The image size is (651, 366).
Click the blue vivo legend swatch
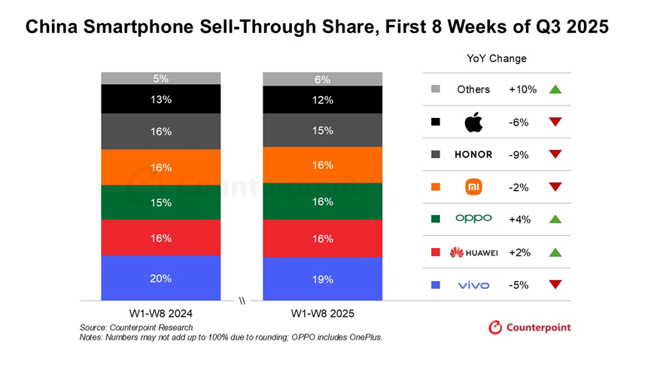(436, 285)
